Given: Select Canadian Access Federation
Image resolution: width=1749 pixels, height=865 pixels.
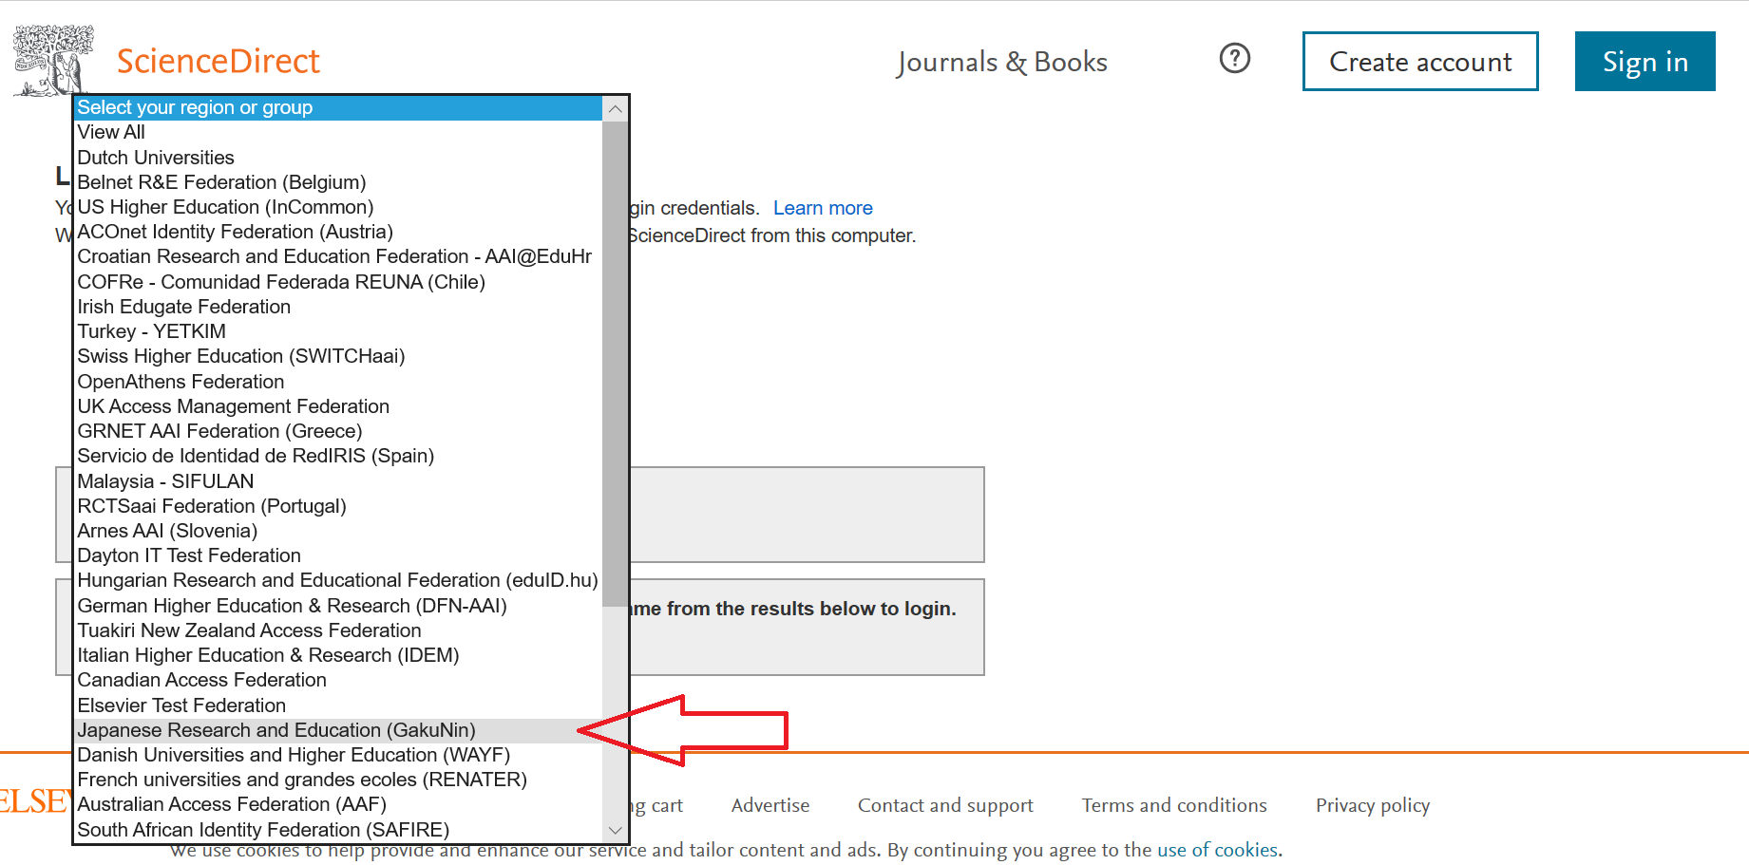Looking at the screenshot, I should tap(338, 681).
